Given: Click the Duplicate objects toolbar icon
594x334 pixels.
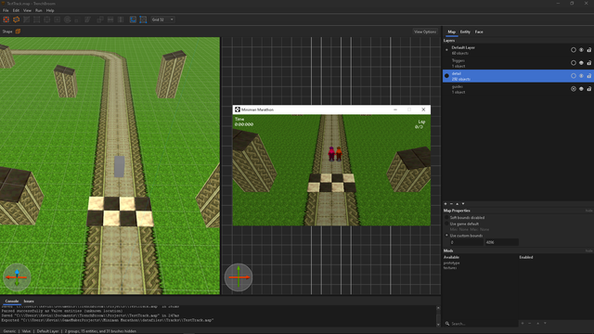Looking at the screenshot, I should 100,19.
